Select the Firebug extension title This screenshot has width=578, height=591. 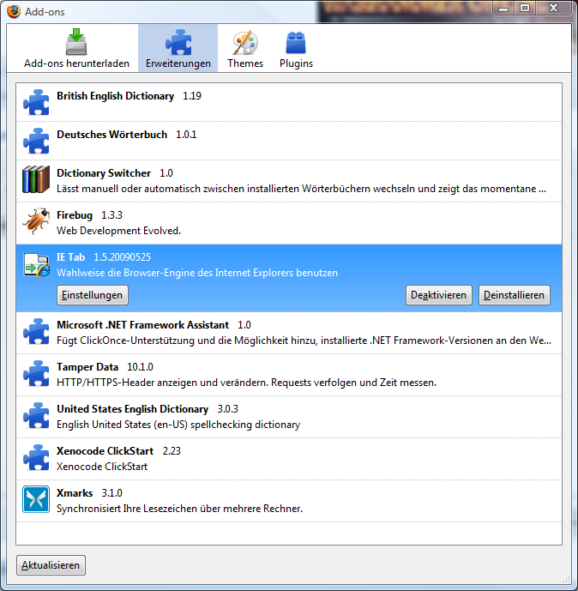pos(75,215)
